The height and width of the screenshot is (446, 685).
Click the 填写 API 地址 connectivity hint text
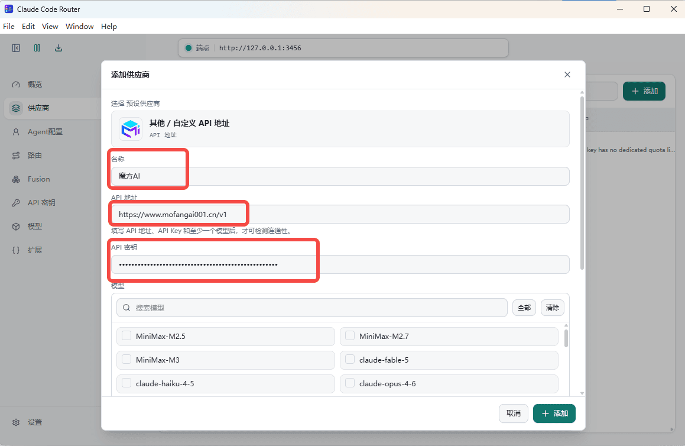[202, 231]
